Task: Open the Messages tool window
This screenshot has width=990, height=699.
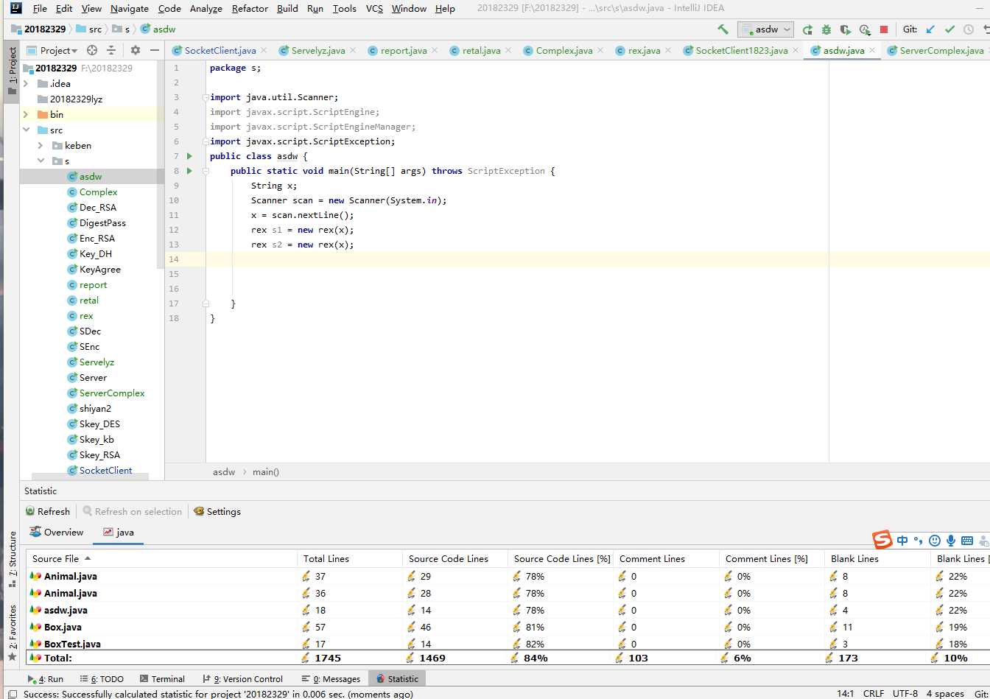Action: pyautogui.click(x=331, y=678)
